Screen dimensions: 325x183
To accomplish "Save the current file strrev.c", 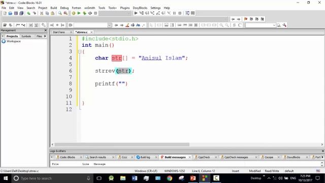I will (16, 13).
